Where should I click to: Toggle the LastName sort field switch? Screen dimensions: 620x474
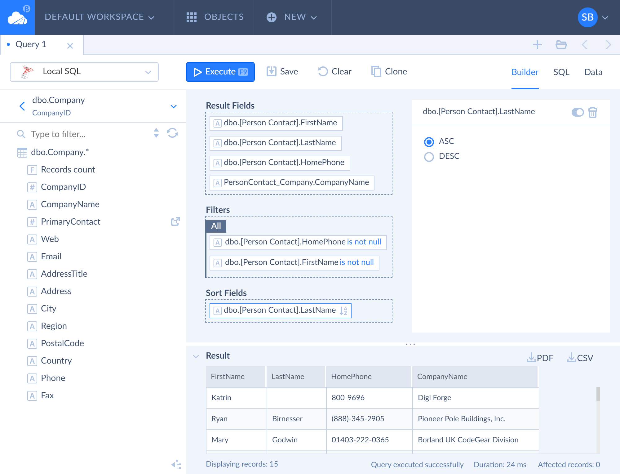click(577, 112)
